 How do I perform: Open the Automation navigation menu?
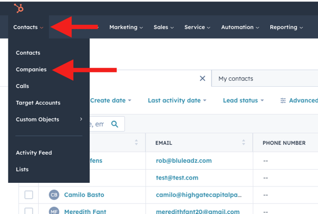tap(240, 27)
